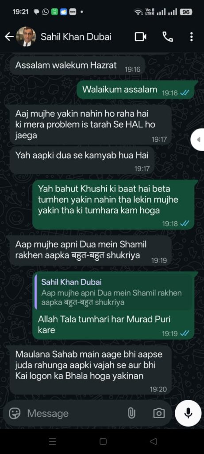Open contact info via Sahil Khan Dubai name

pyautogui.click(x=76, y=37)
